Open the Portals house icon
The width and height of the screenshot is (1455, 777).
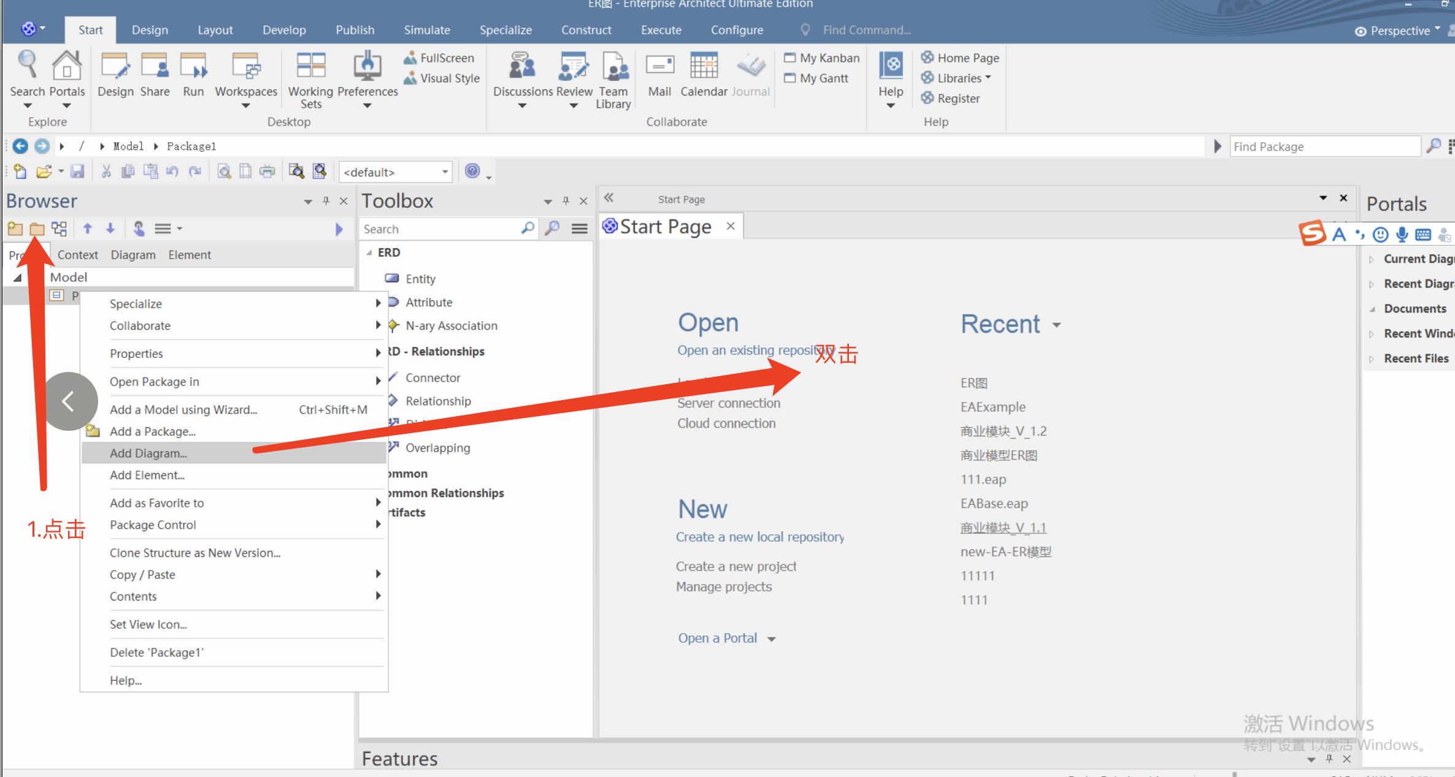point(67,66)
